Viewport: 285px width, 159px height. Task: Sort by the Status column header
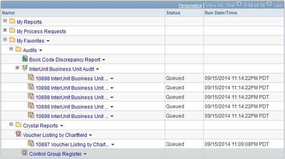point(173,13)
